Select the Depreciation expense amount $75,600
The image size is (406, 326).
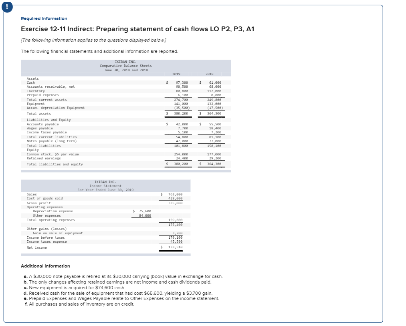coord(145,211)
